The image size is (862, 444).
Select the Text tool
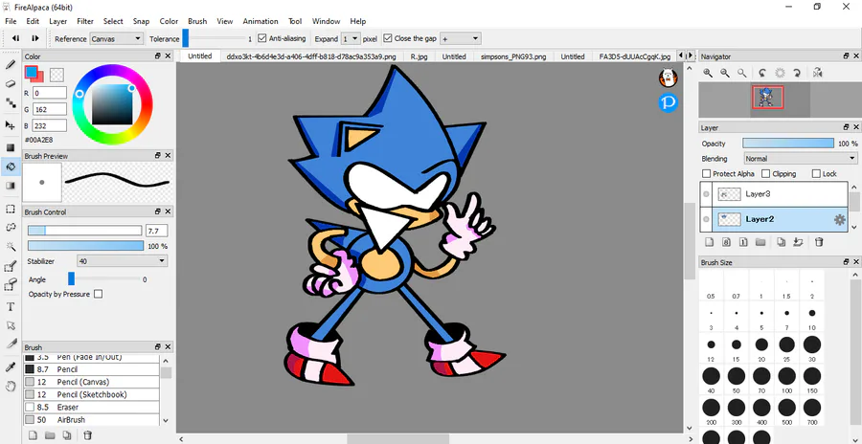click(10, 306)
